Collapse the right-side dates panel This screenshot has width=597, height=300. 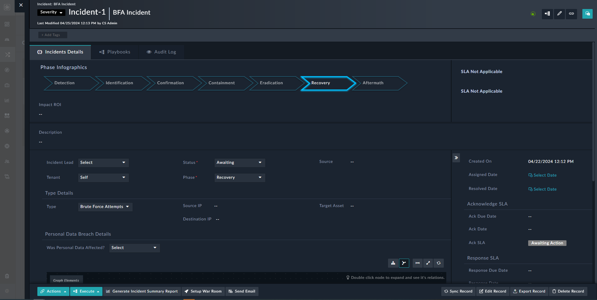tap(456, 158)
